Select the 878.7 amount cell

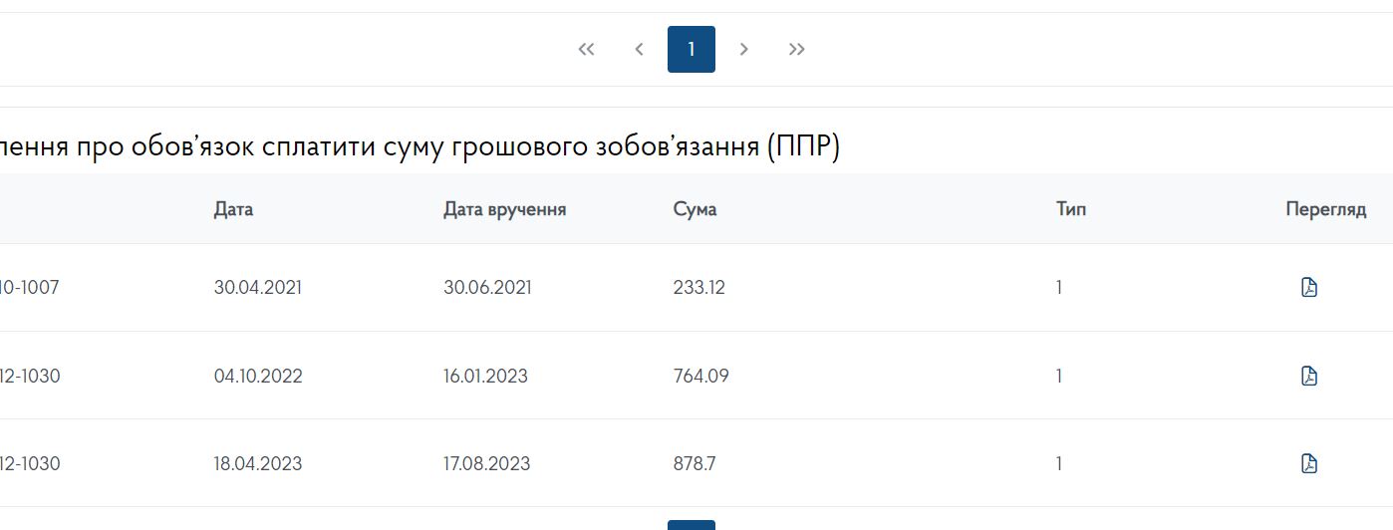point(695,463)
